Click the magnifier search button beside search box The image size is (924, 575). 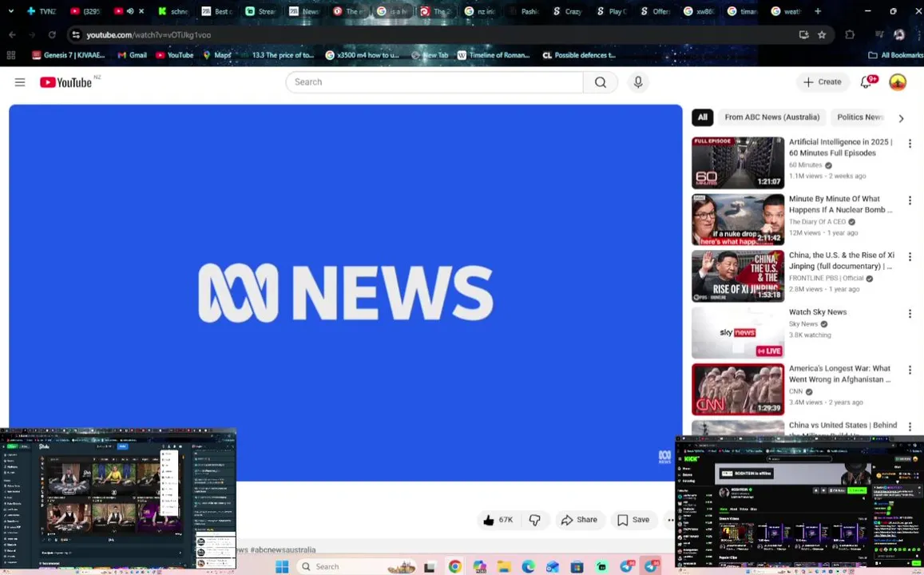pos(600,82)
